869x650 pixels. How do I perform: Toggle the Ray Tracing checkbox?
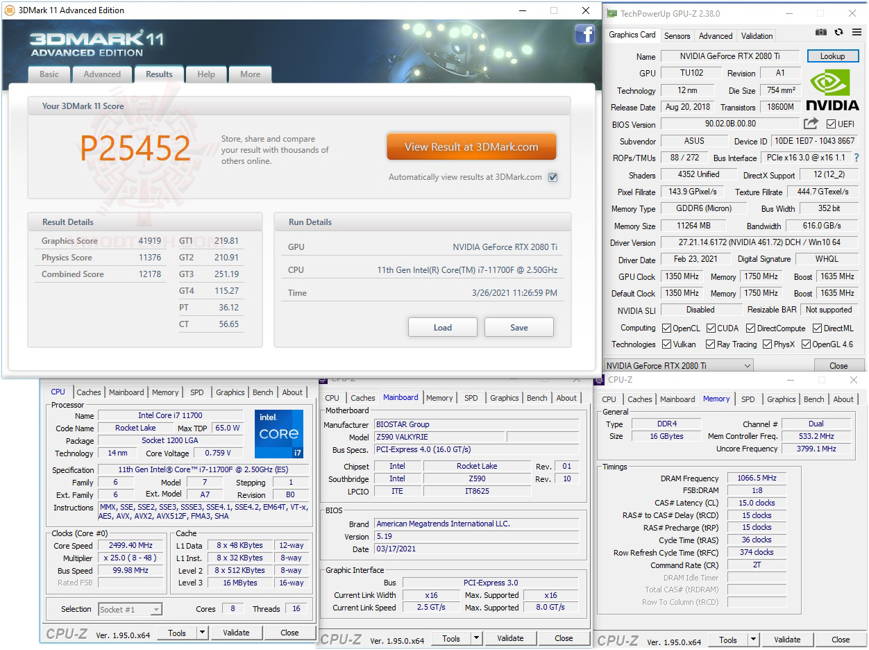[711, 344]
